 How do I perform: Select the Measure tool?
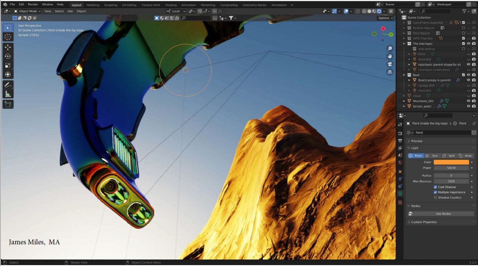(8, 94)
